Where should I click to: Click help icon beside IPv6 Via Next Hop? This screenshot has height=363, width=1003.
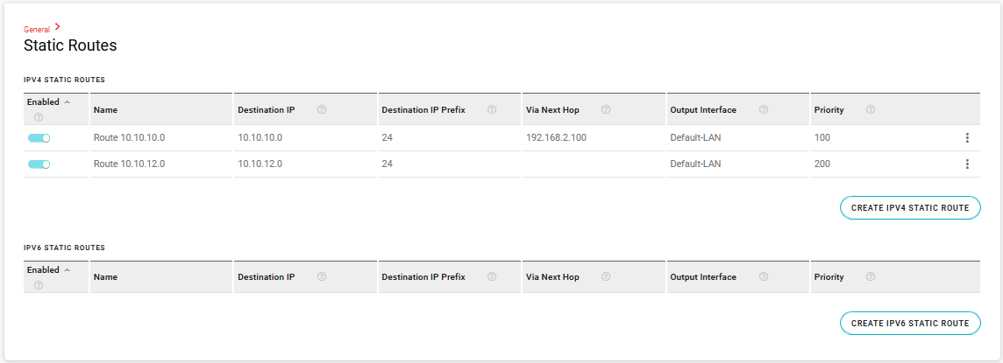[606, 277]
